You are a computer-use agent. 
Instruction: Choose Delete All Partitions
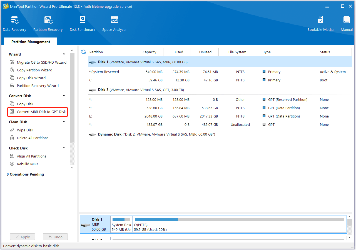33,138
